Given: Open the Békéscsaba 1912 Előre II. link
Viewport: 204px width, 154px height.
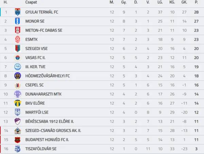Looking at the screenshot, I should tap(50, 122).
